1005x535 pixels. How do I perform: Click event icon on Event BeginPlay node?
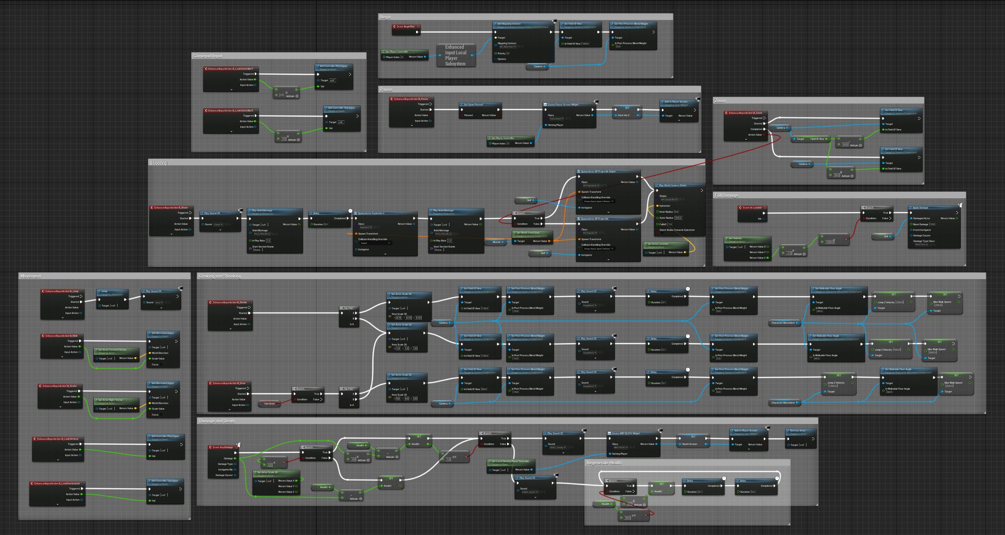(x=395, y=26)
